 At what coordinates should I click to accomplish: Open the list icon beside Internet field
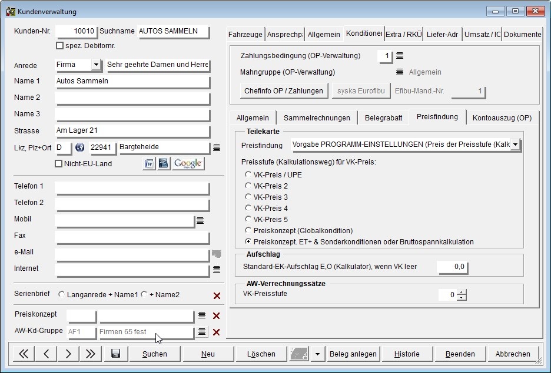(x=217, y=269)
